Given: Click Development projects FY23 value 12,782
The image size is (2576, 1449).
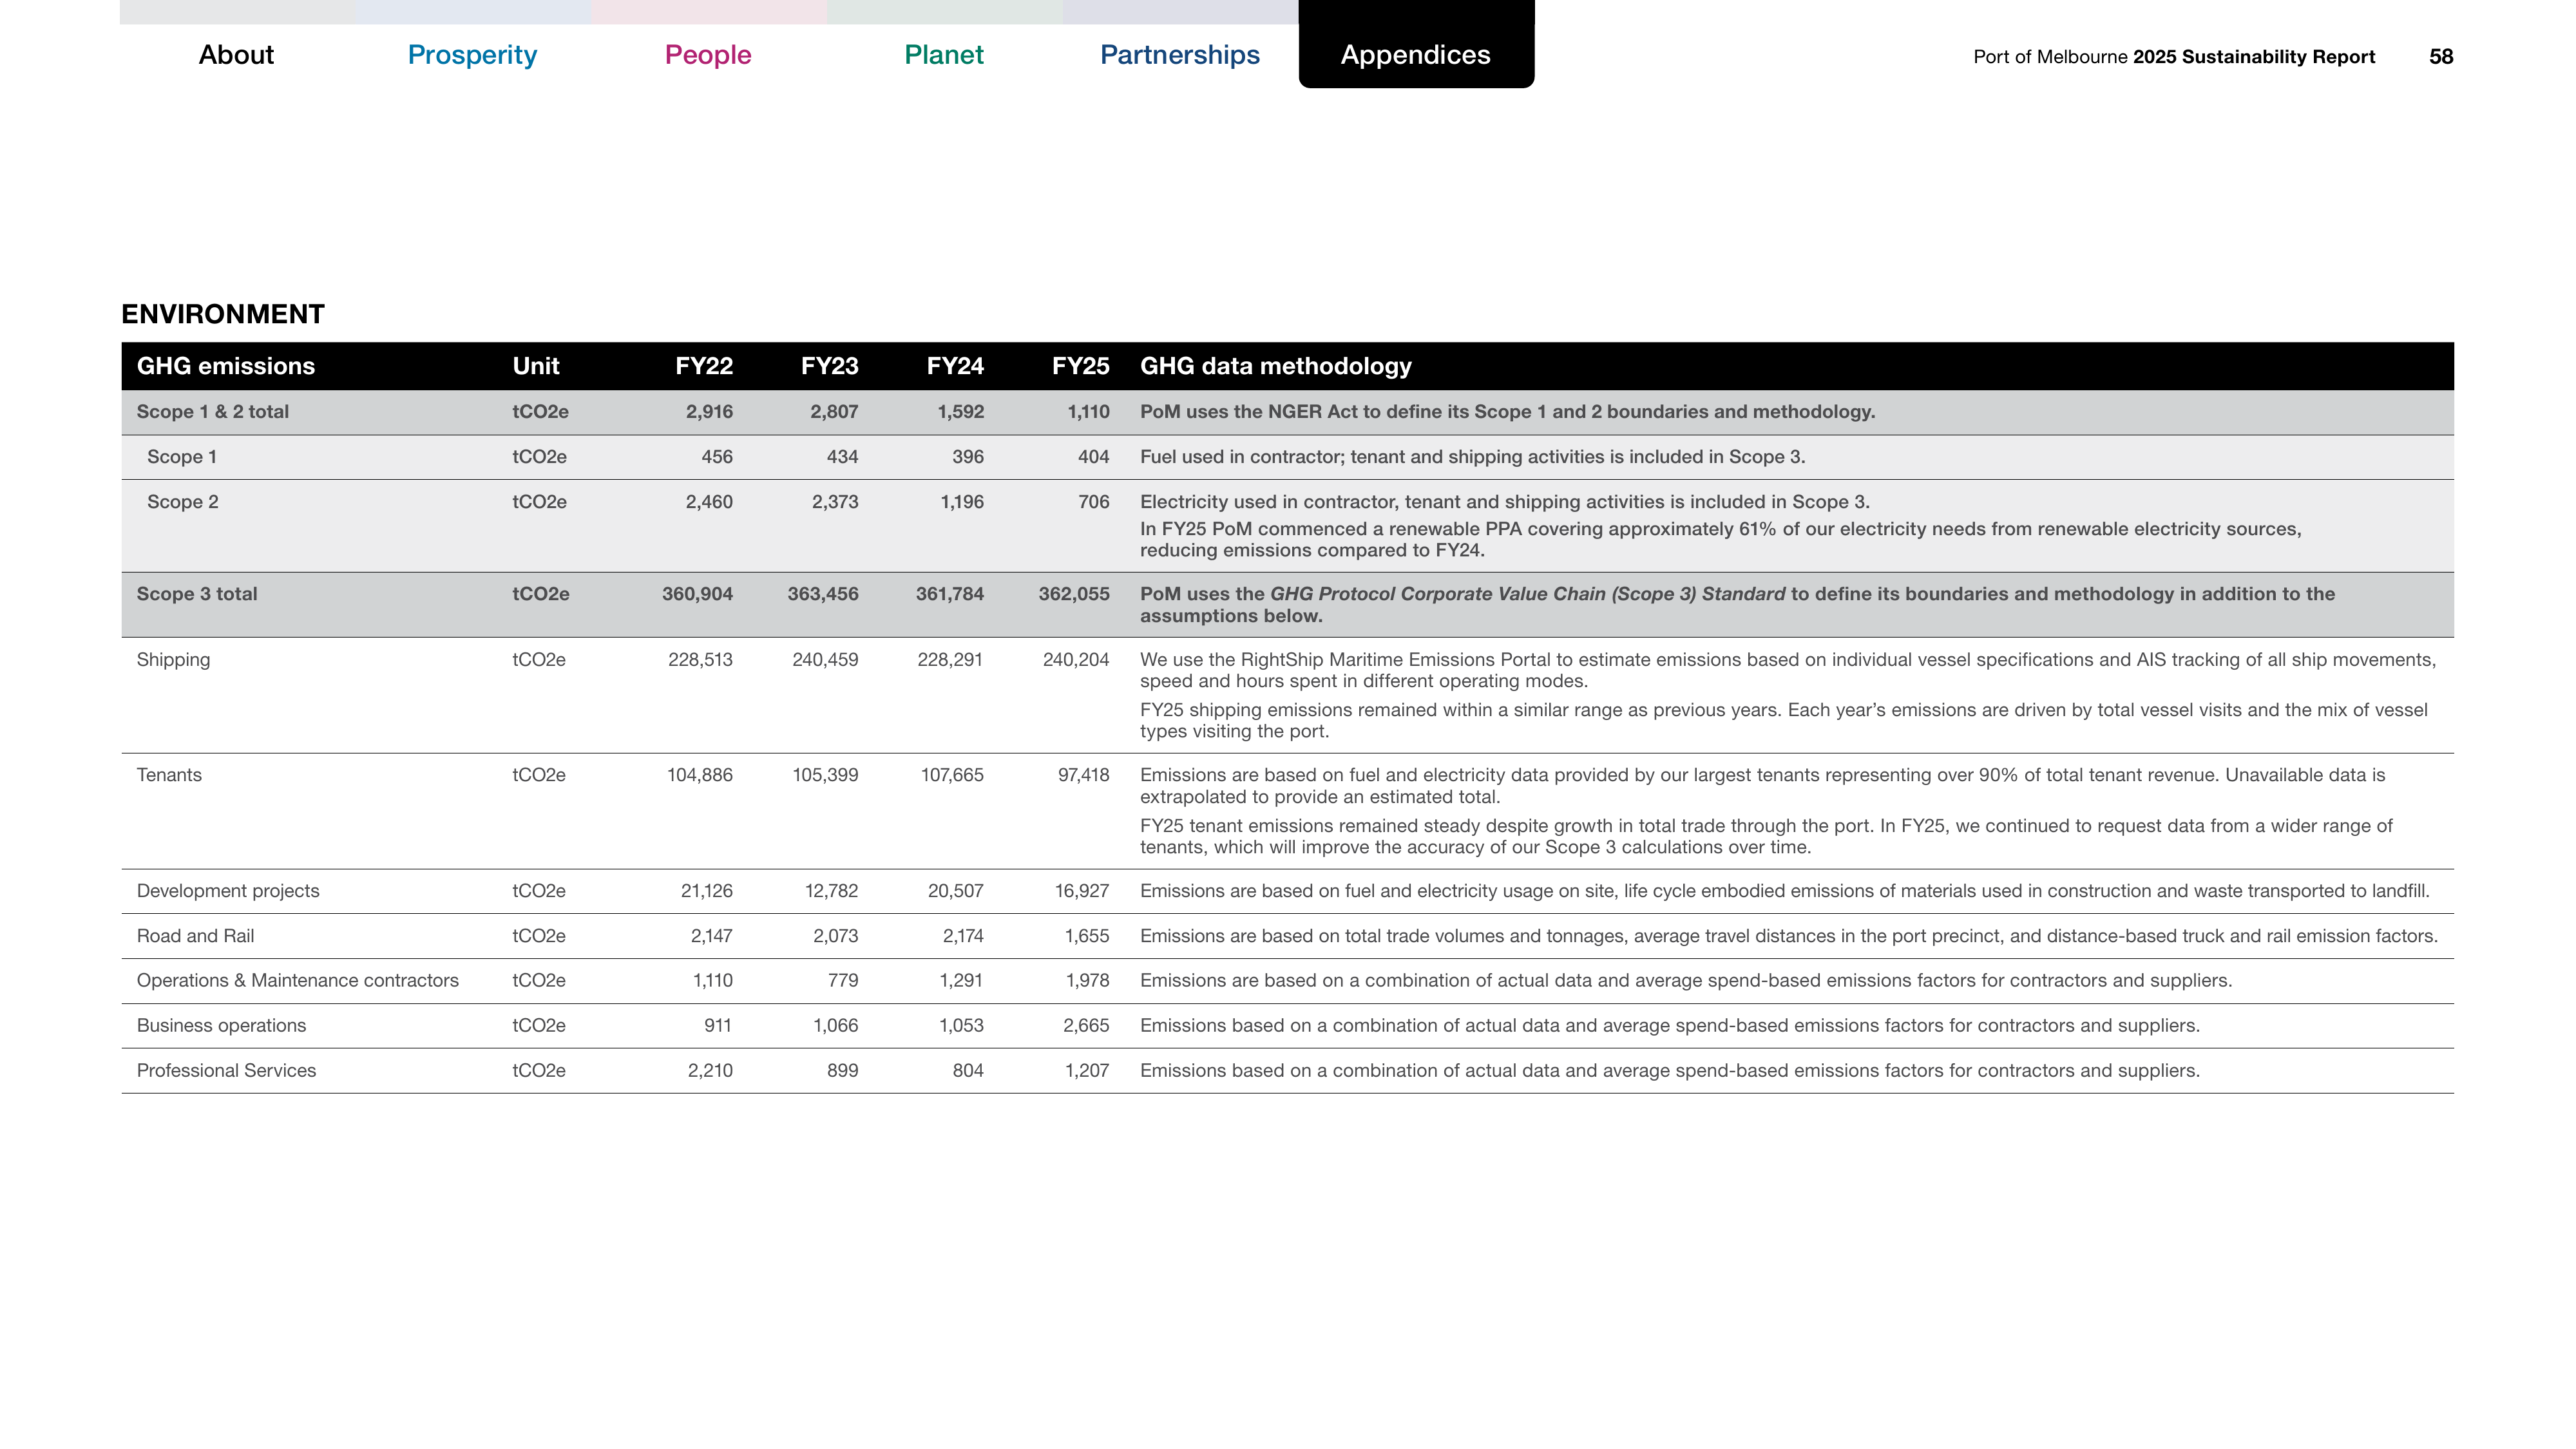Looking at the screenshot, I should tap(832, 891).
